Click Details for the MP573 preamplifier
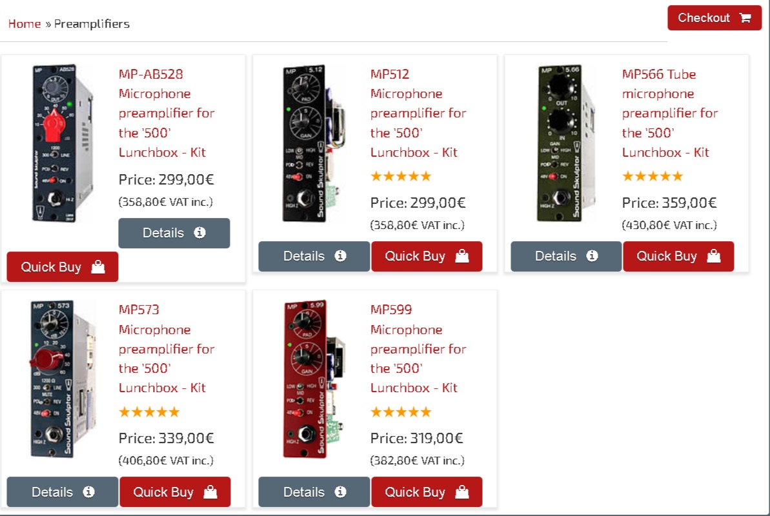The width and height of the screenshot is (770, 516). pos(62,491)
